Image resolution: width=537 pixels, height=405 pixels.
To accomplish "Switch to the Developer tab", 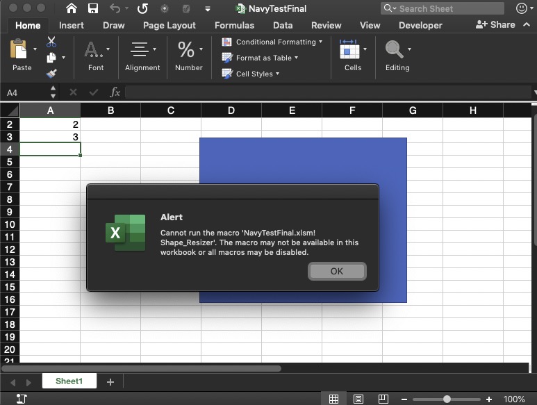I will (420, 25).
